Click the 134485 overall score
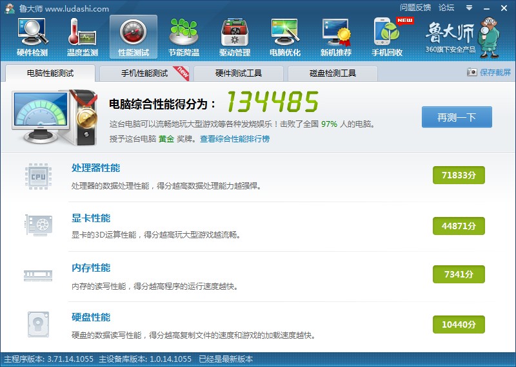This screenshot has width=516, height=367. 272,102
